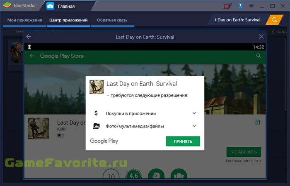Click the ПРИНЯТЬ accept button
The image size is (290, 186).
pyautogui.click(x=183, y=141)
